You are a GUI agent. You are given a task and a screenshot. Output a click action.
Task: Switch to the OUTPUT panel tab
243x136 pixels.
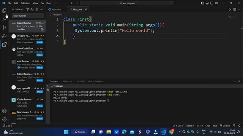(80, 82)
